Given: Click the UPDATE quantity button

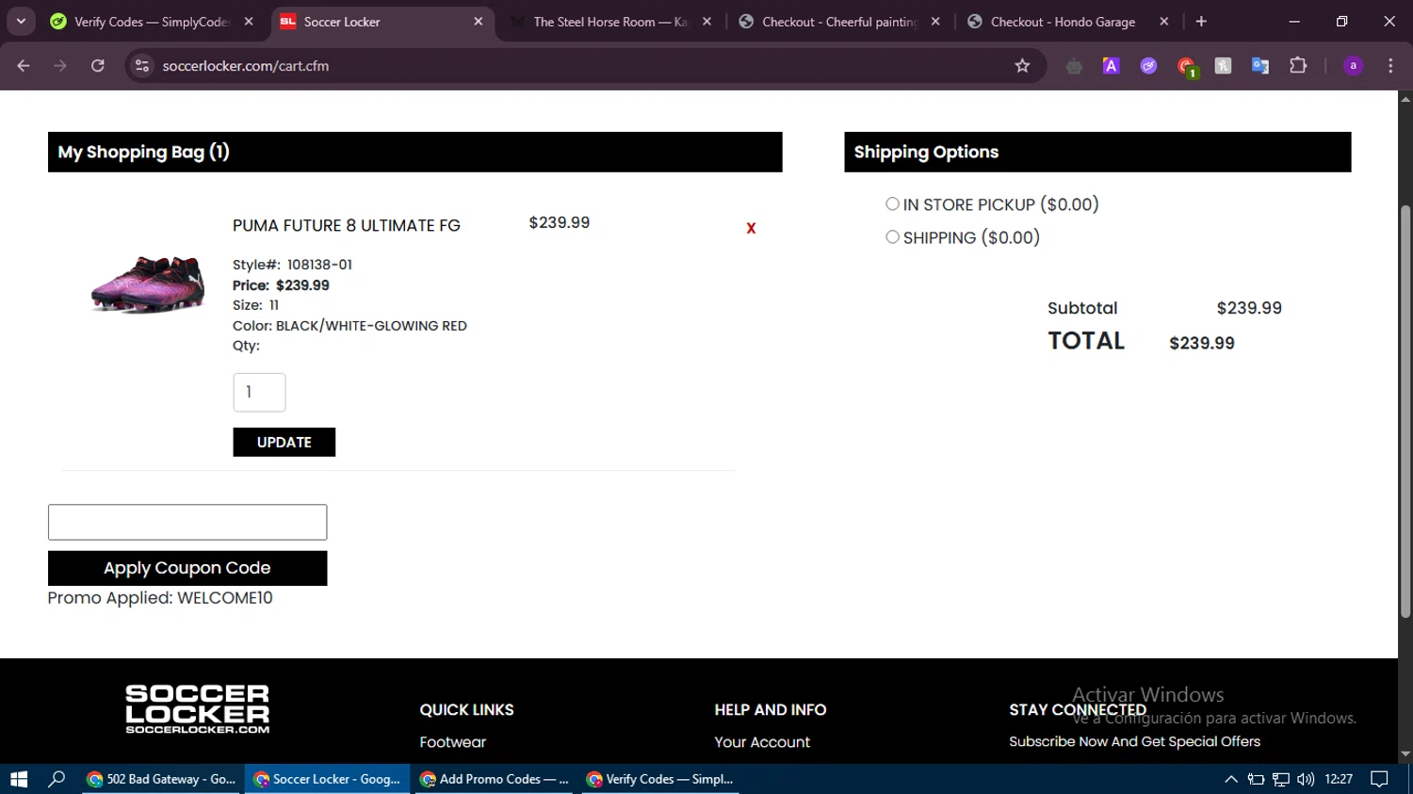Looking at the screenshot, I should [284, 442].
